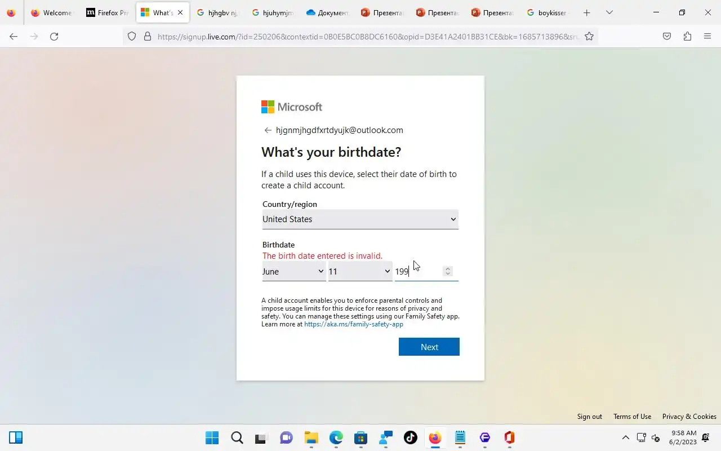Viewport: 721px width, 451px height.
Task: Launch Microsoft Edge from taskbar
Action: click(336, 437)
